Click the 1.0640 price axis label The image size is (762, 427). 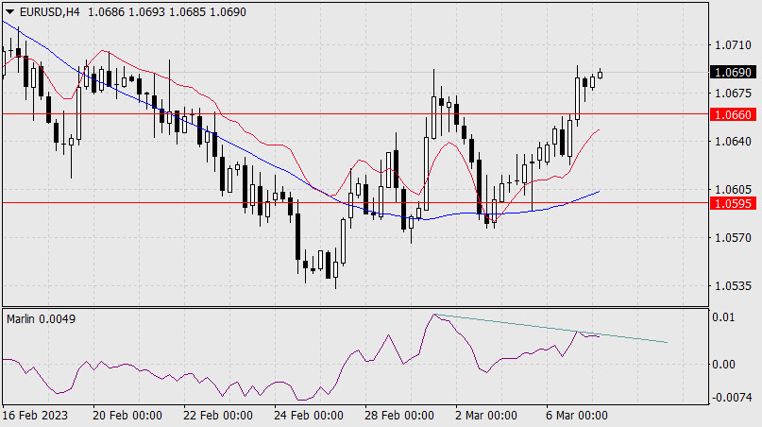pyautogui.click(x=731, y=142)
